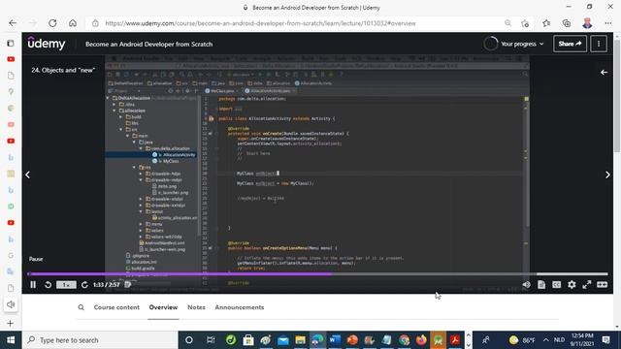Open Android Studio from the taskbar

[x=438, y=340]
